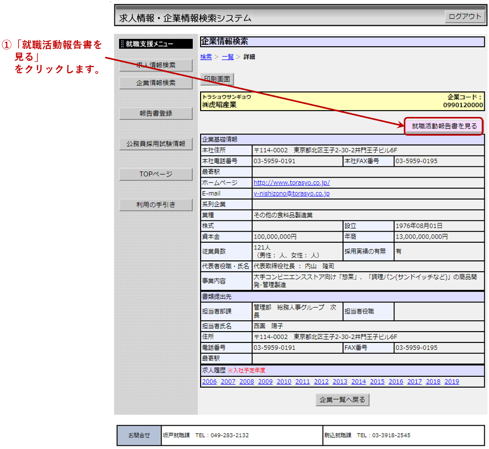Go to 公務員採用試験情報 page

(156, 143)
